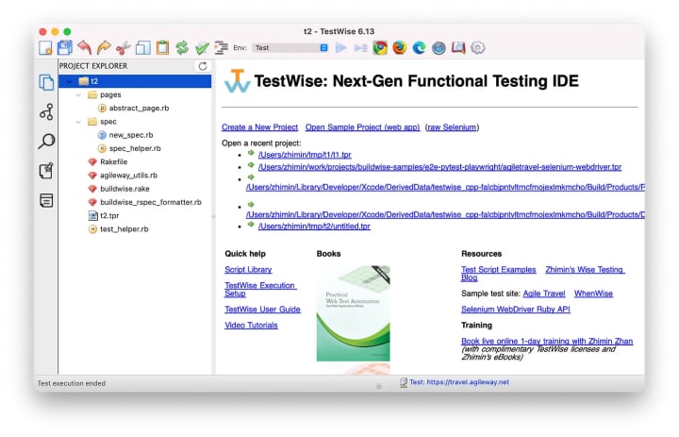Select buildwise.rake file
The width and height of the screenshot is (679, 437).
[124, 189]
